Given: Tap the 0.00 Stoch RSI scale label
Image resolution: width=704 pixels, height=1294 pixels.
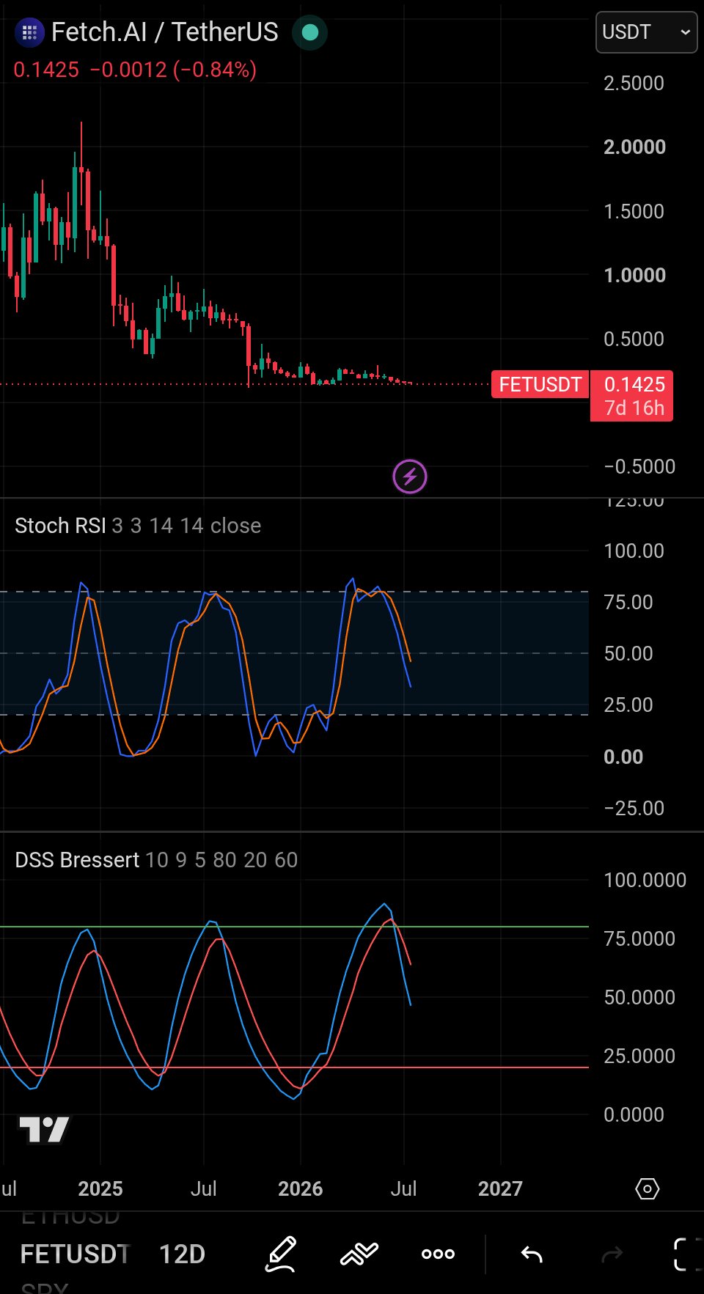Looking at the screenshot, I should pos(623,757).
